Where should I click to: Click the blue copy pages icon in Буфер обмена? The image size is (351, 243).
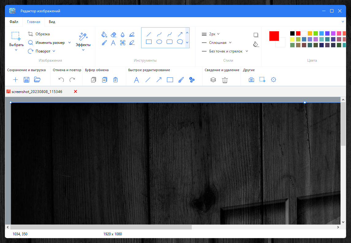tap(105, 80)
